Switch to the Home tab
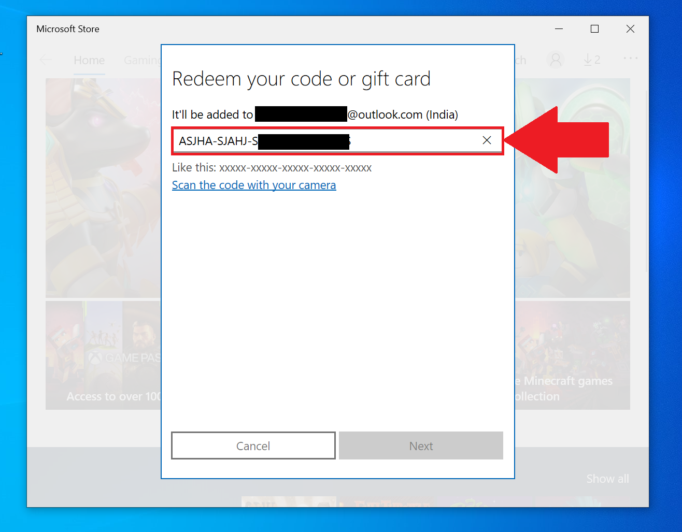Viewport: 682px width, 532px height. (89, 60)
